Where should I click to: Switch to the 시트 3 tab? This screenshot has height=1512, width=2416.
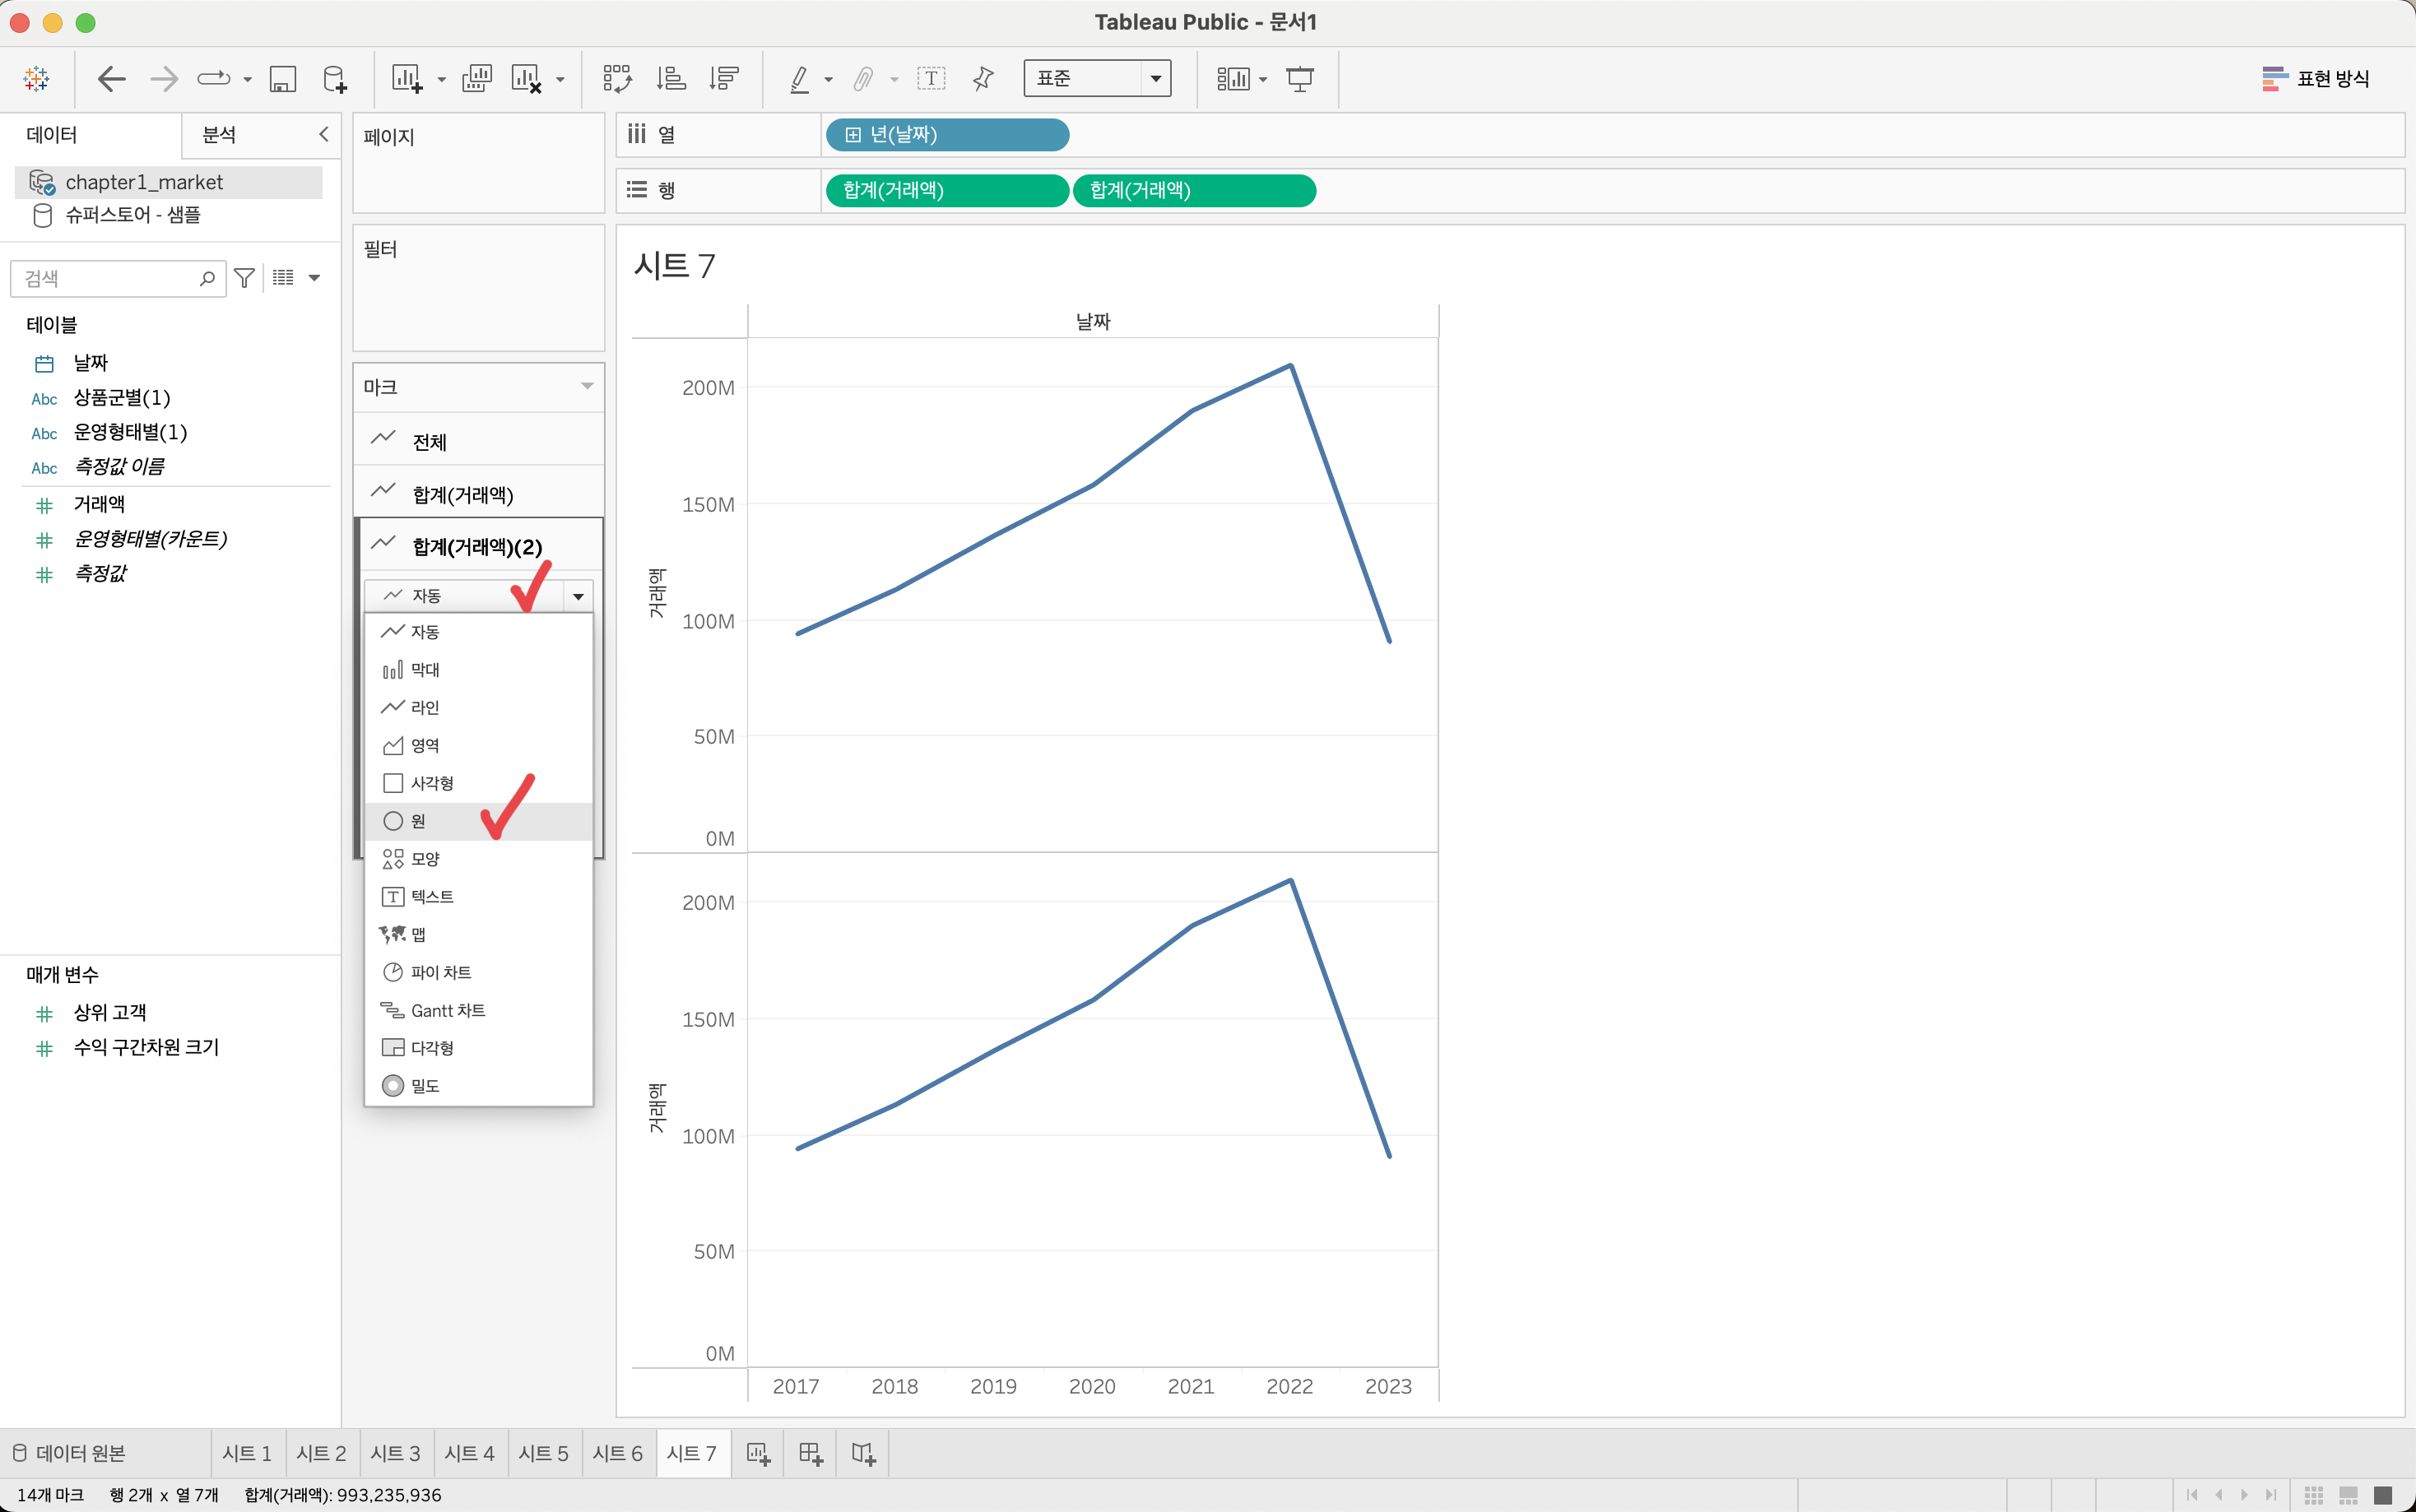[395, 1454]
